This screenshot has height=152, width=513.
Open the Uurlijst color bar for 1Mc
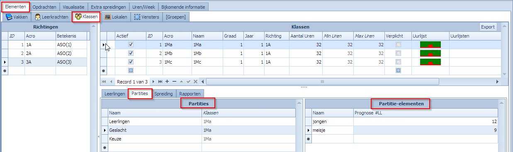pyautogui.click(x=430, y=62)
